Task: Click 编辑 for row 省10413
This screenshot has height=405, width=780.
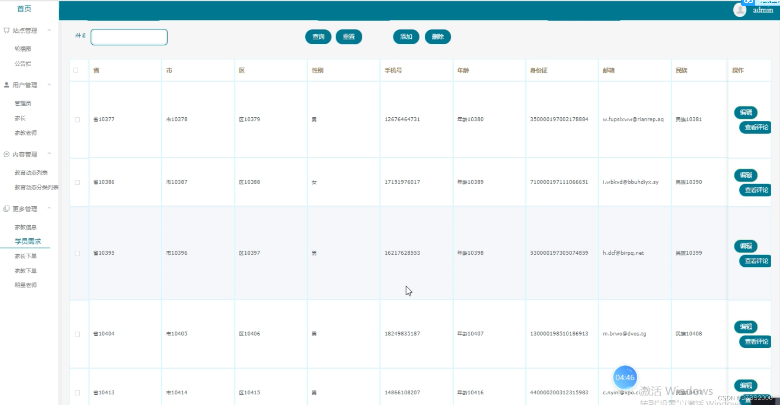Action: pyautogui.click(x=746, y=386)
